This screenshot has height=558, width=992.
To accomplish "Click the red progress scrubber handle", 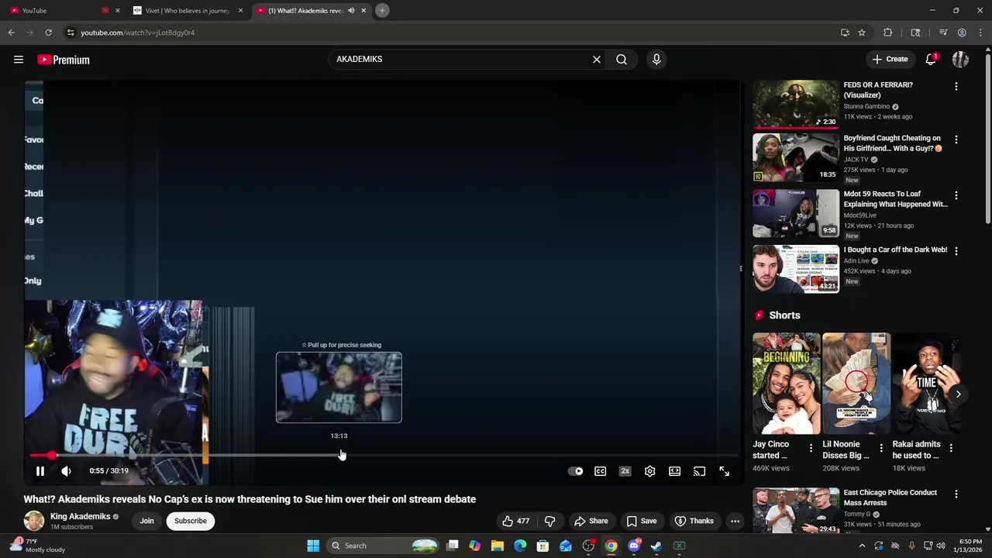I will 51,456.
